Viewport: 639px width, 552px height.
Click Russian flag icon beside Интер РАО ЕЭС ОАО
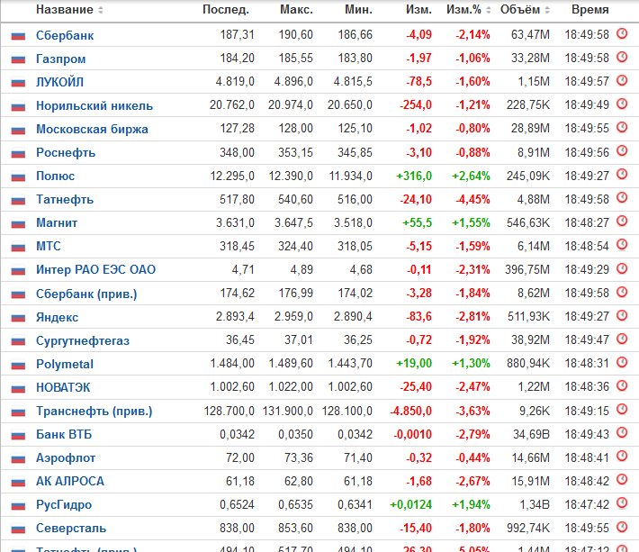coord(18,270)
